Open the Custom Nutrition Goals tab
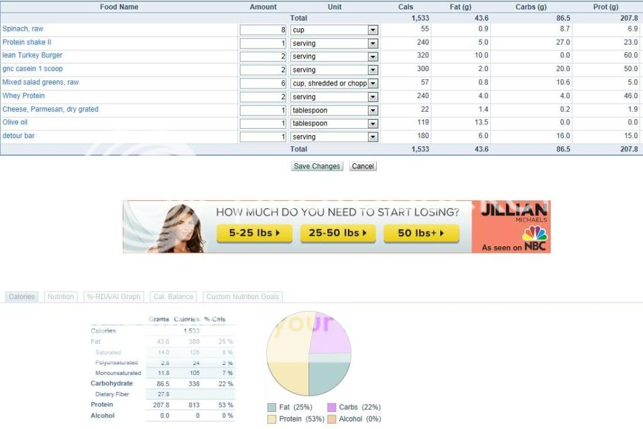643x429 pixels. click(x=242, y=296)
